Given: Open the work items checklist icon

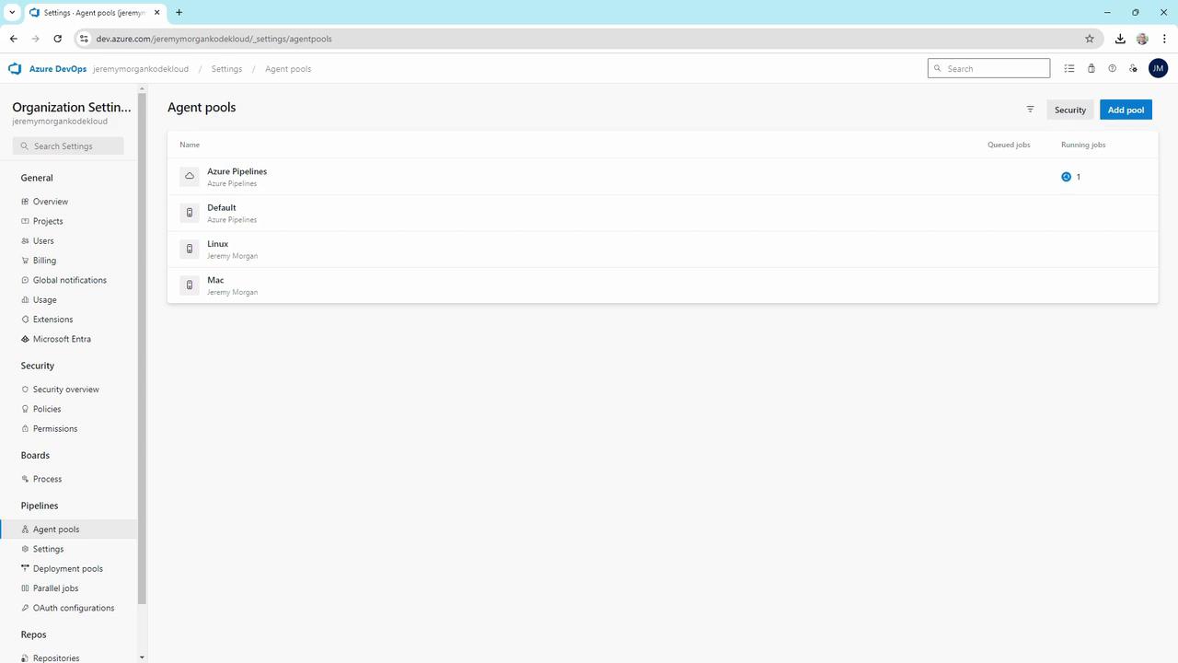Looking at the screenshot, I should (x=1069, y=69).
